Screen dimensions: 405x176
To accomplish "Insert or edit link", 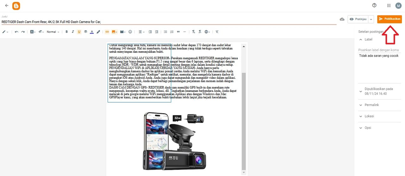I will [x=107, y=32].
